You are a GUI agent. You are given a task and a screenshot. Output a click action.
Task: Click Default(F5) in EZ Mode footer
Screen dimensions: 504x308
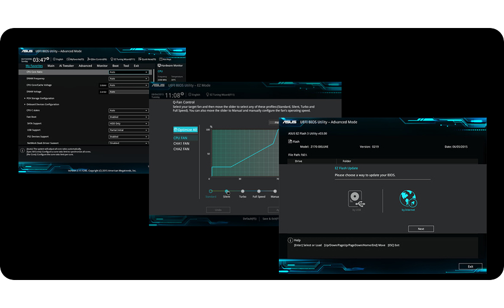(x=250, y=218)
